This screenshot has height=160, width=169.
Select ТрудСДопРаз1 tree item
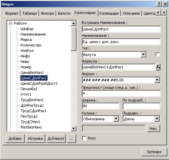[x=33, y=111]
